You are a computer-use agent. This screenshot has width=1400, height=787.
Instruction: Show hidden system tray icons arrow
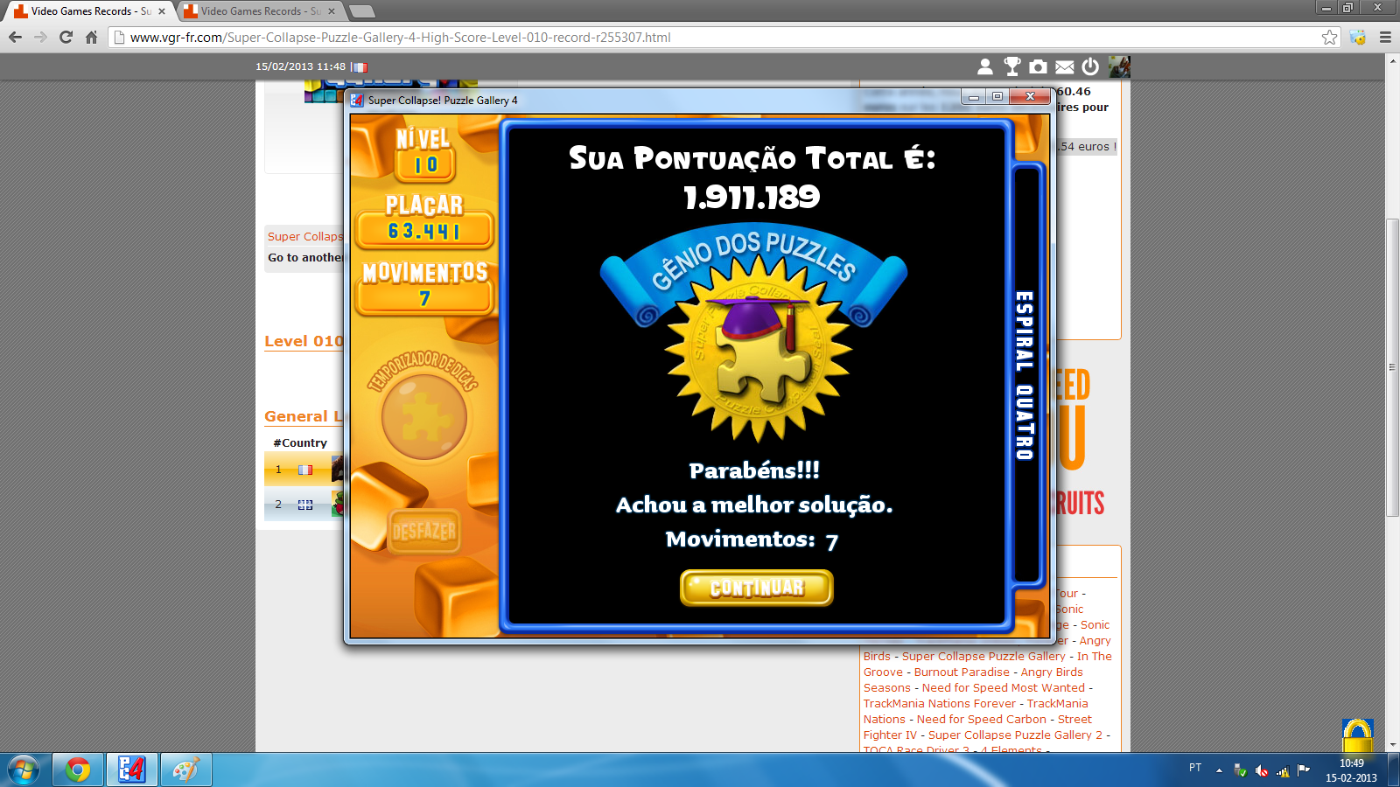(x=1219, y=770)
